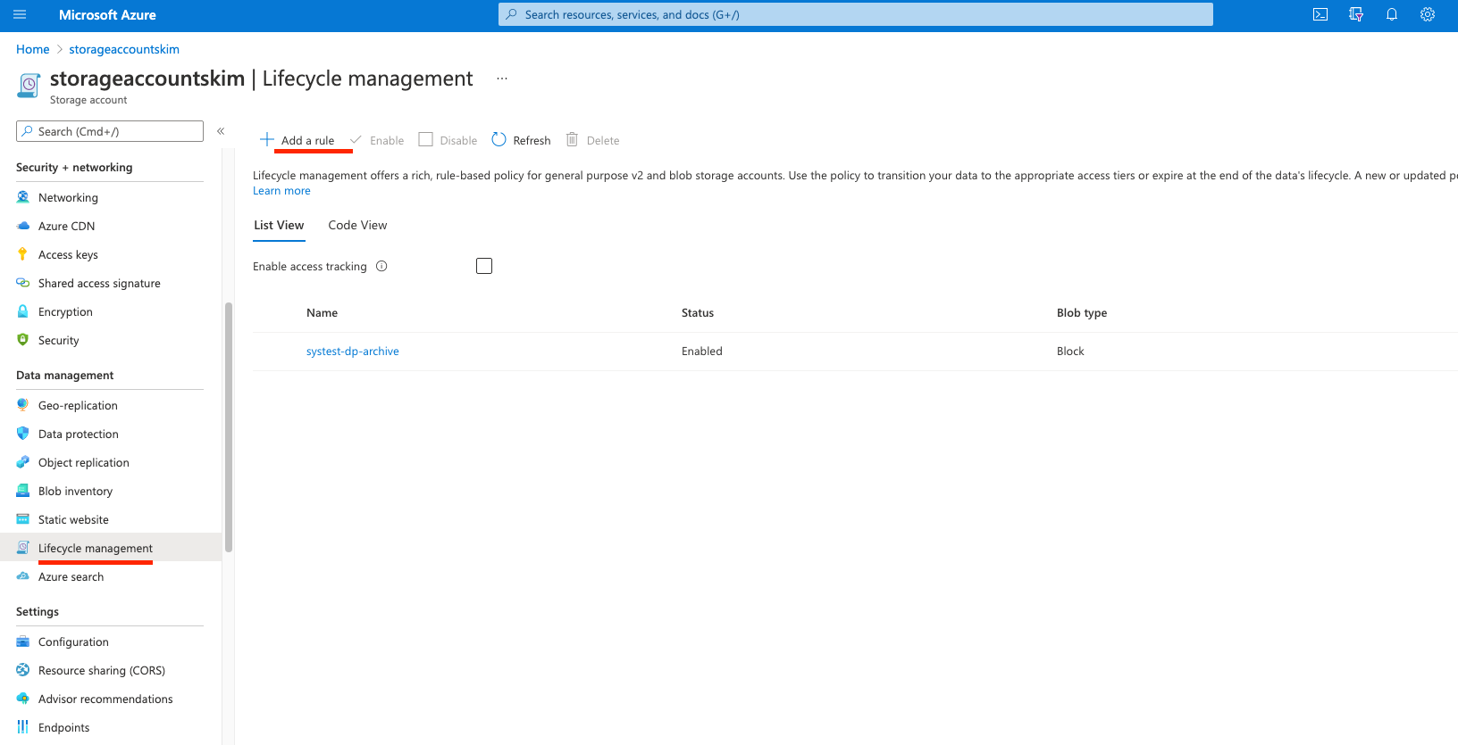Click the storageaccountskim breadcrumb
1458x745 pixels.
(124, 49)
